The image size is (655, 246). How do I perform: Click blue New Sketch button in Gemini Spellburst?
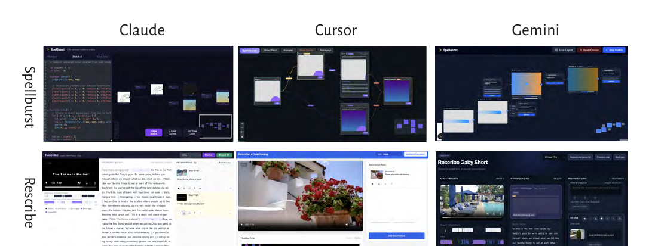[x=614, y=50]
